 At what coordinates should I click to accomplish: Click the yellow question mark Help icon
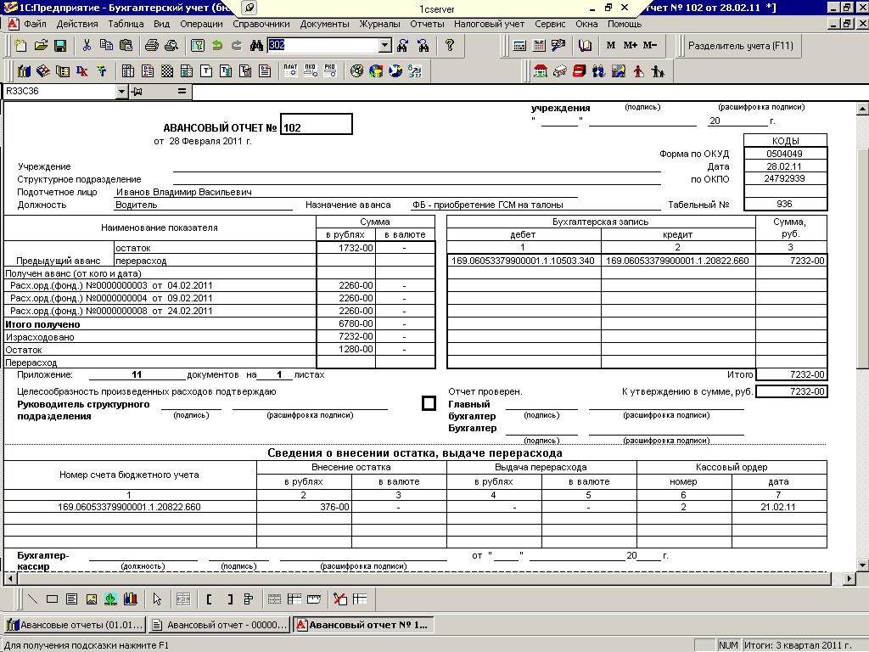450,46
